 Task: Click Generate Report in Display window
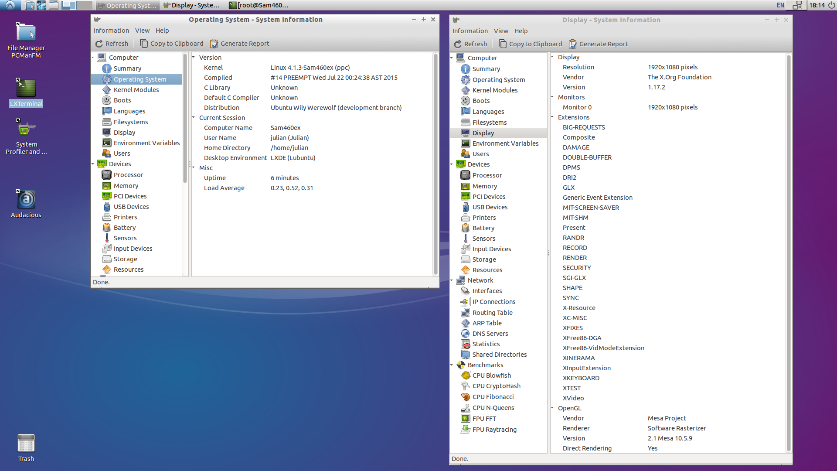(598, 44)
